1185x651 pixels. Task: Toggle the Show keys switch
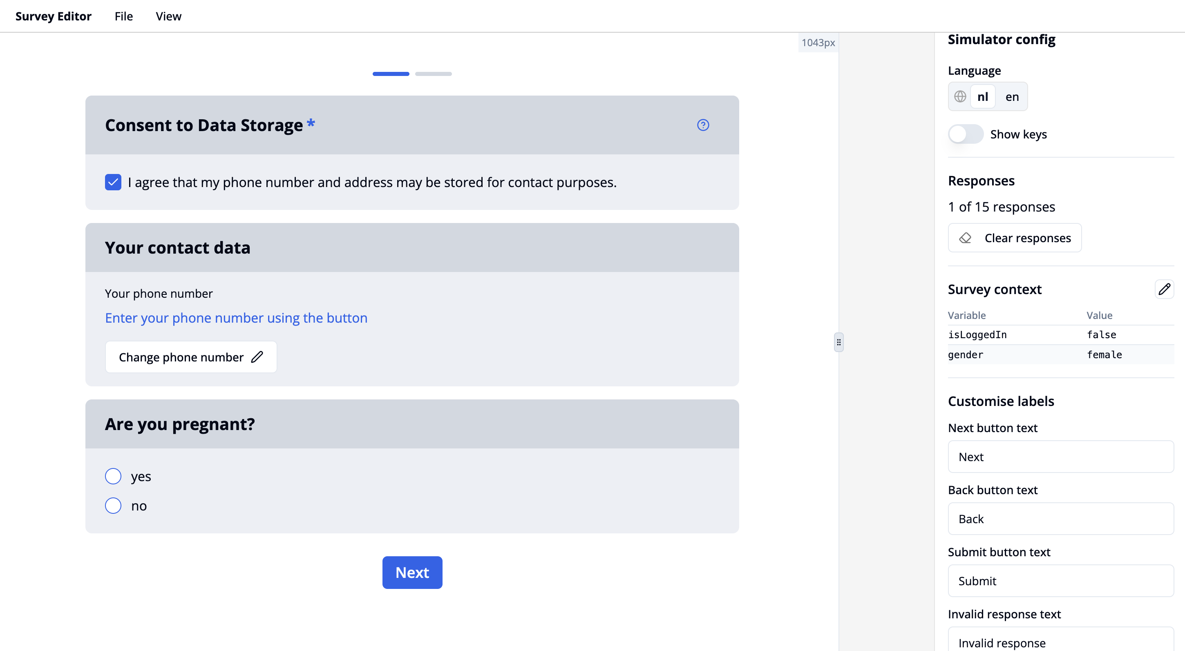966,134
